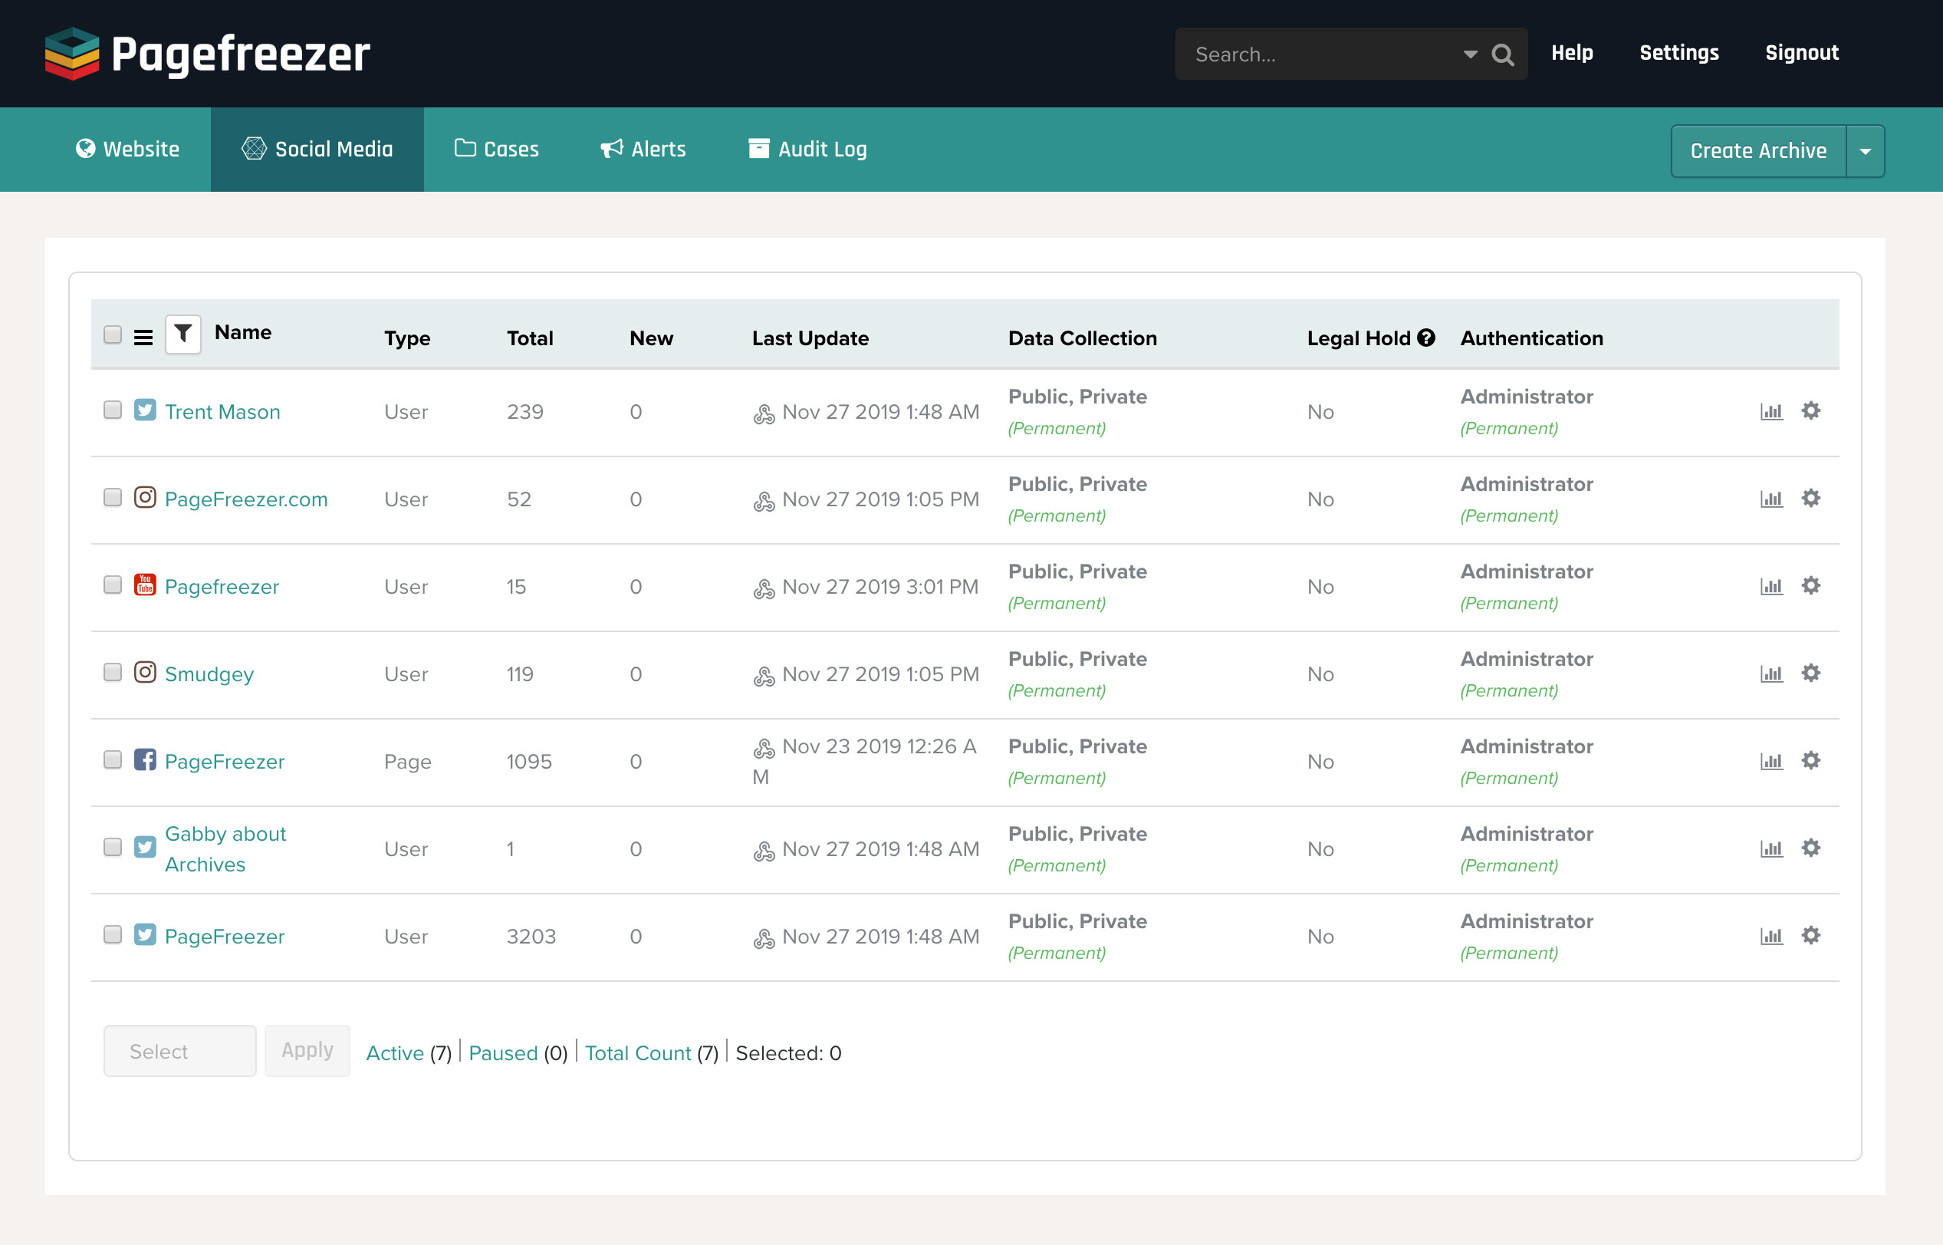Click the Twitter icon for Trent Mason
This screenshot has height=1245, width=1943.
[146, 410]
